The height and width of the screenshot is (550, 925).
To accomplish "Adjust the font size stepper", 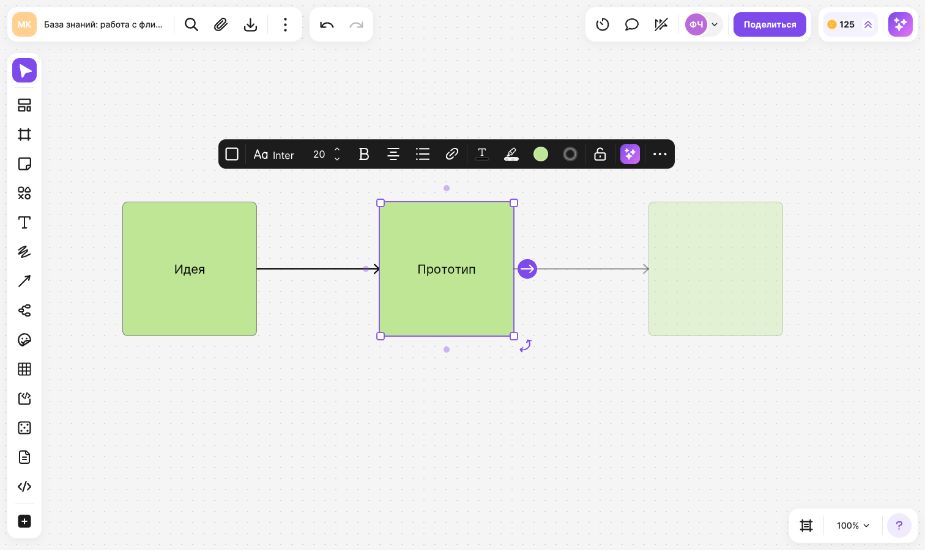I will 337,154.
